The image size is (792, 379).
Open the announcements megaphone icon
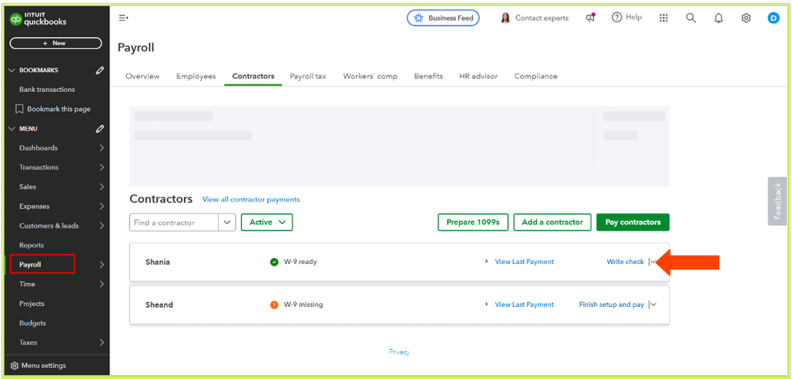[590, 18]
